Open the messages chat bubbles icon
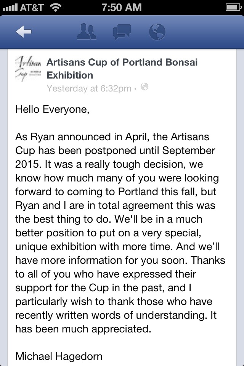The height and width of the screenshot is (366, 244). click(122, 32)
